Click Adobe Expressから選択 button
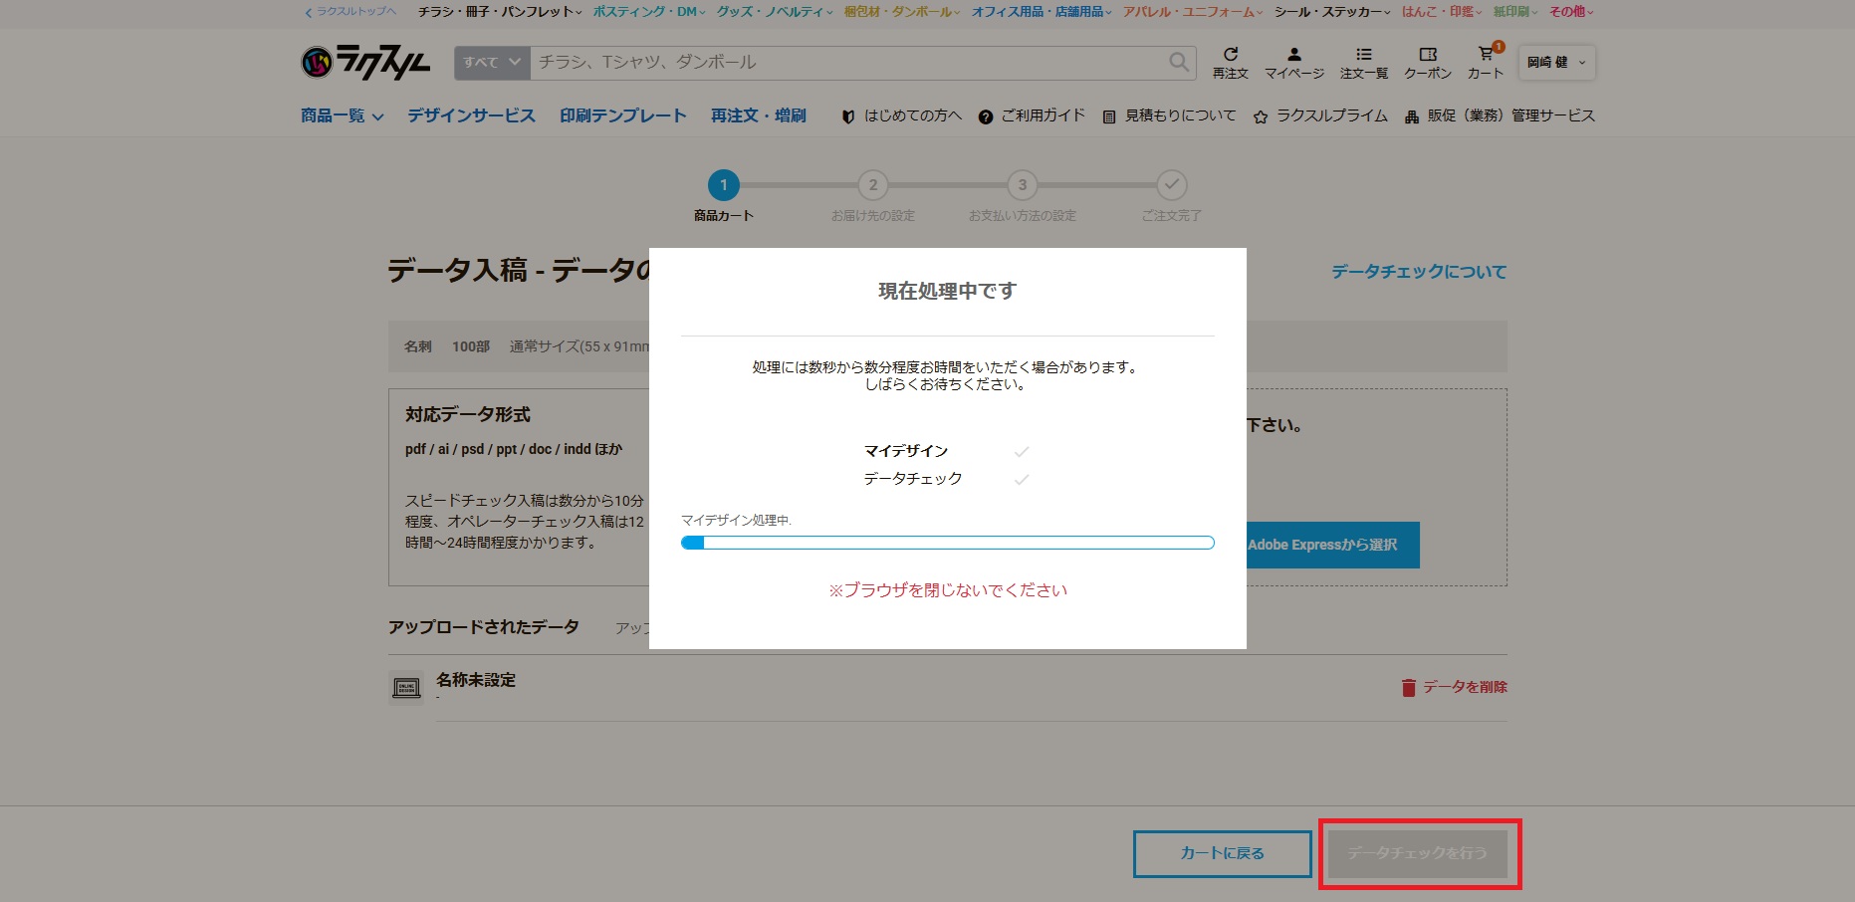 tap(1333, 546)
